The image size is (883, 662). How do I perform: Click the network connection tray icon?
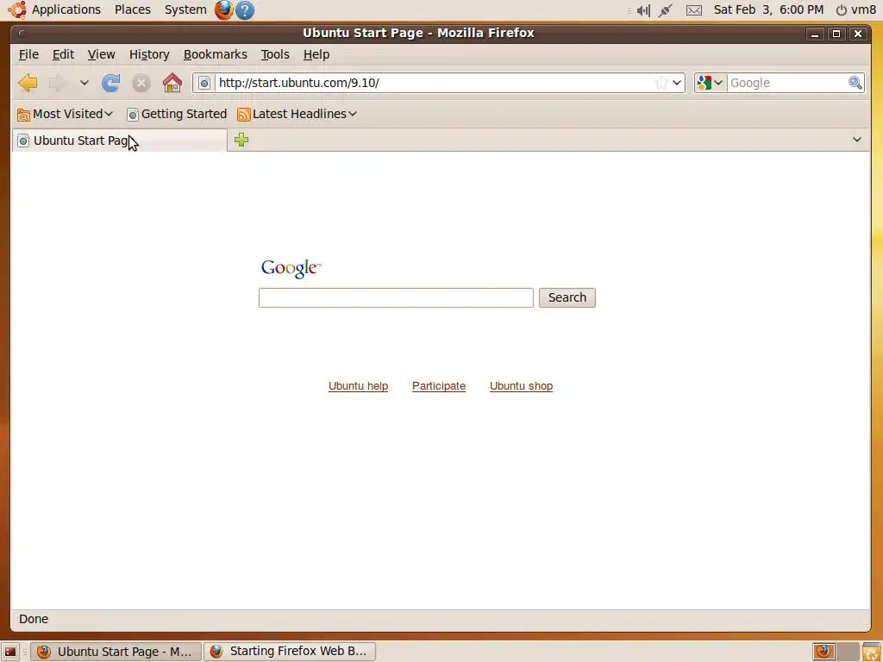[666, 10]
